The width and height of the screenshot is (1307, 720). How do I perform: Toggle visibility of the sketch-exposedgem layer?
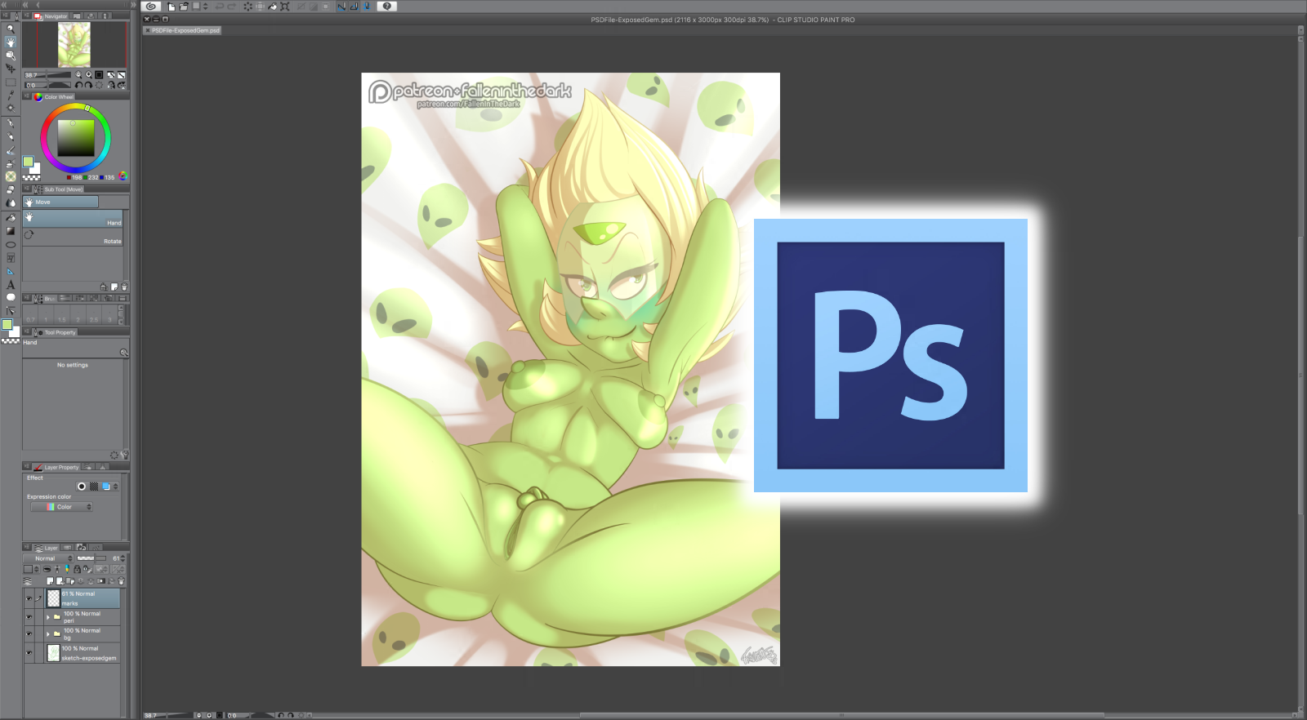coord(29,652)
